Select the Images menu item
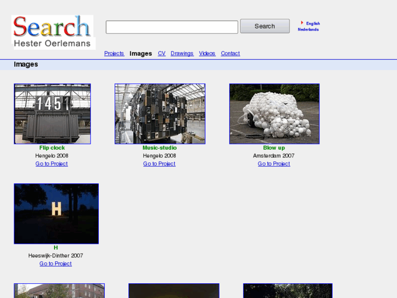The image size is (397, 298). point(140,54)
